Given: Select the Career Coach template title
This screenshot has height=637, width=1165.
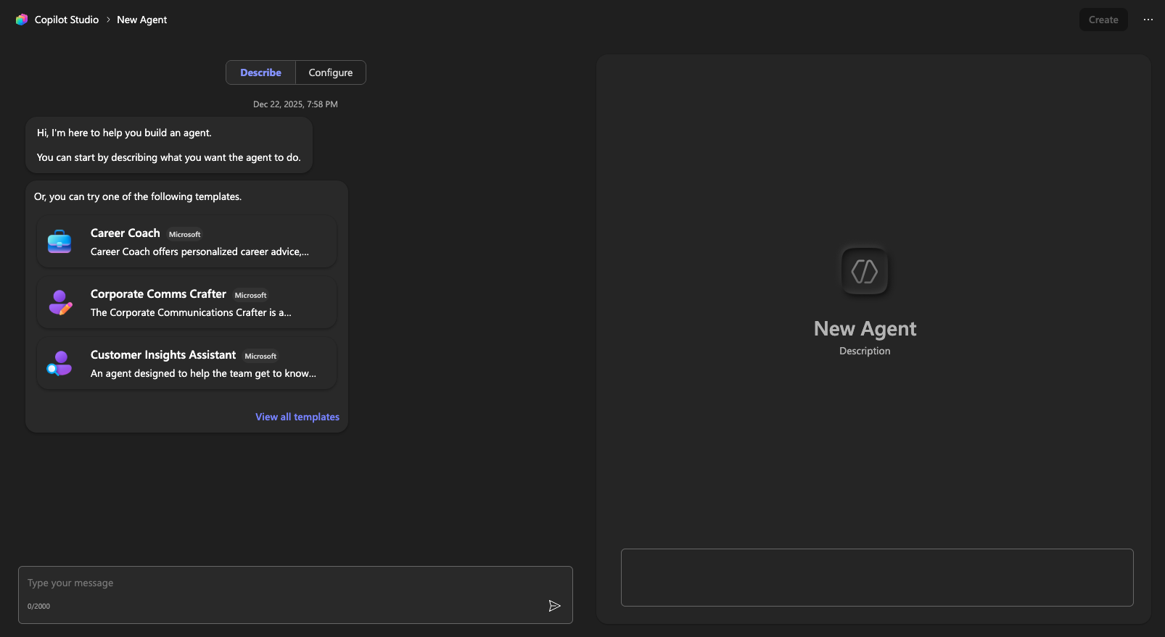Looking at the screenshot, I should (125, 233).
